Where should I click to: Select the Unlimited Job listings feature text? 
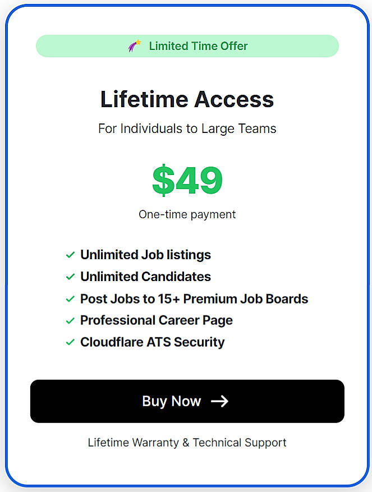pos(145,255)
